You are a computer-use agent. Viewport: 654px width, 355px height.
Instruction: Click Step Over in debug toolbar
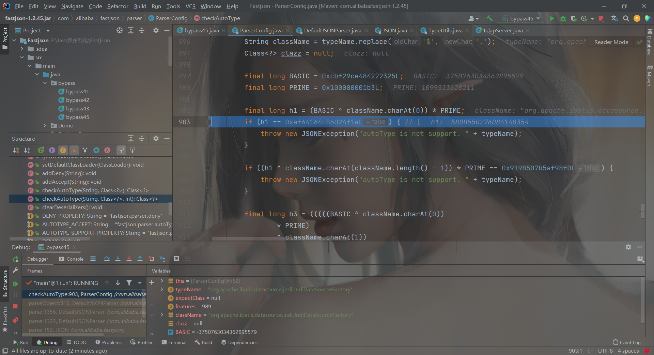(x=107, y=259)
